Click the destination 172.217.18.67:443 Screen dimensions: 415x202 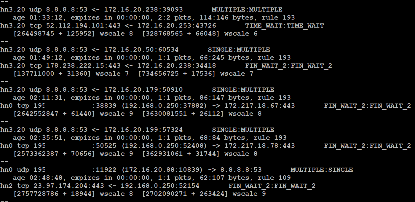click(260, 106)
